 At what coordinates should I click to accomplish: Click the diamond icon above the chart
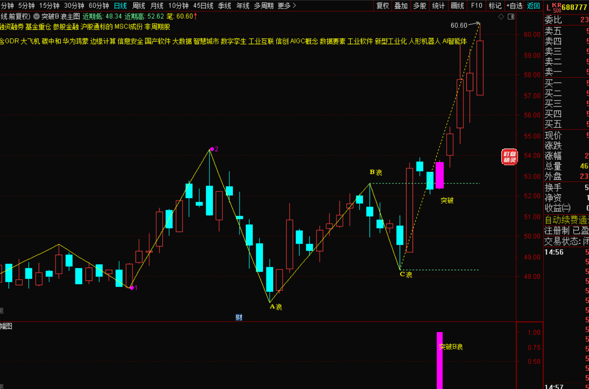tap(501, 17)
